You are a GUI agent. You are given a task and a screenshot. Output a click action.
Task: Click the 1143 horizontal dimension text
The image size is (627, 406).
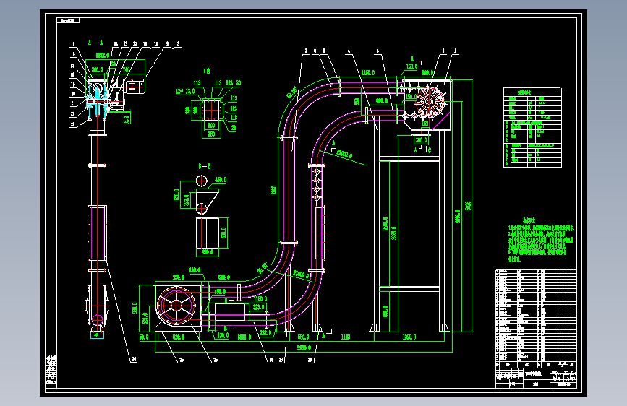pyautogui.click(x=346, y=337)
